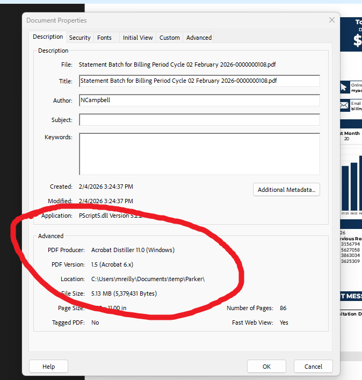Open Additional Metadata dialog

[x=286, y=190]
